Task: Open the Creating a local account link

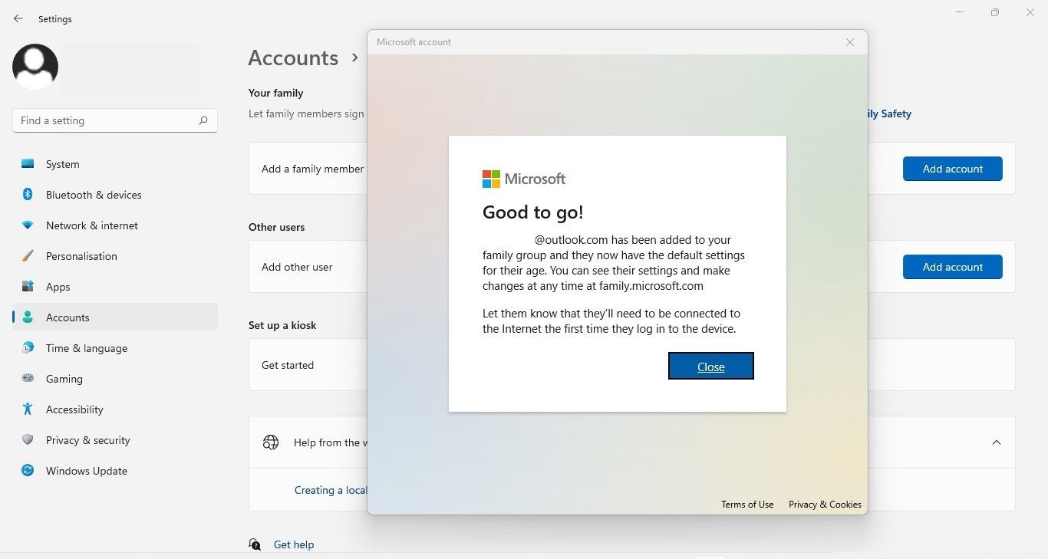Action: pos(331,490)
